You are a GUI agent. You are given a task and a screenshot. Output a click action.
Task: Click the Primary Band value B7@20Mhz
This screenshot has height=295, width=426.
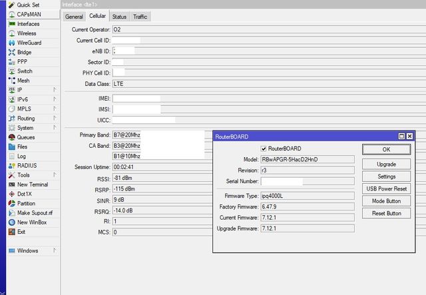coord(126,135)
